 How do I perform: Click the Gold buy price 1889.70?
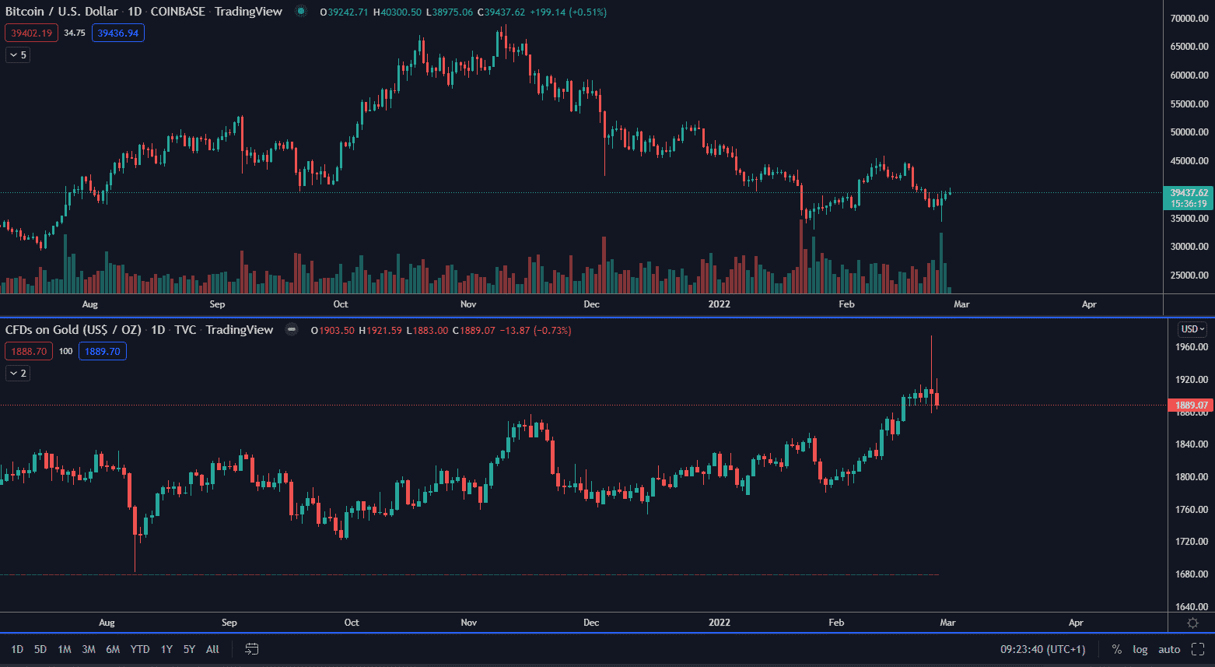click(102, 351)
